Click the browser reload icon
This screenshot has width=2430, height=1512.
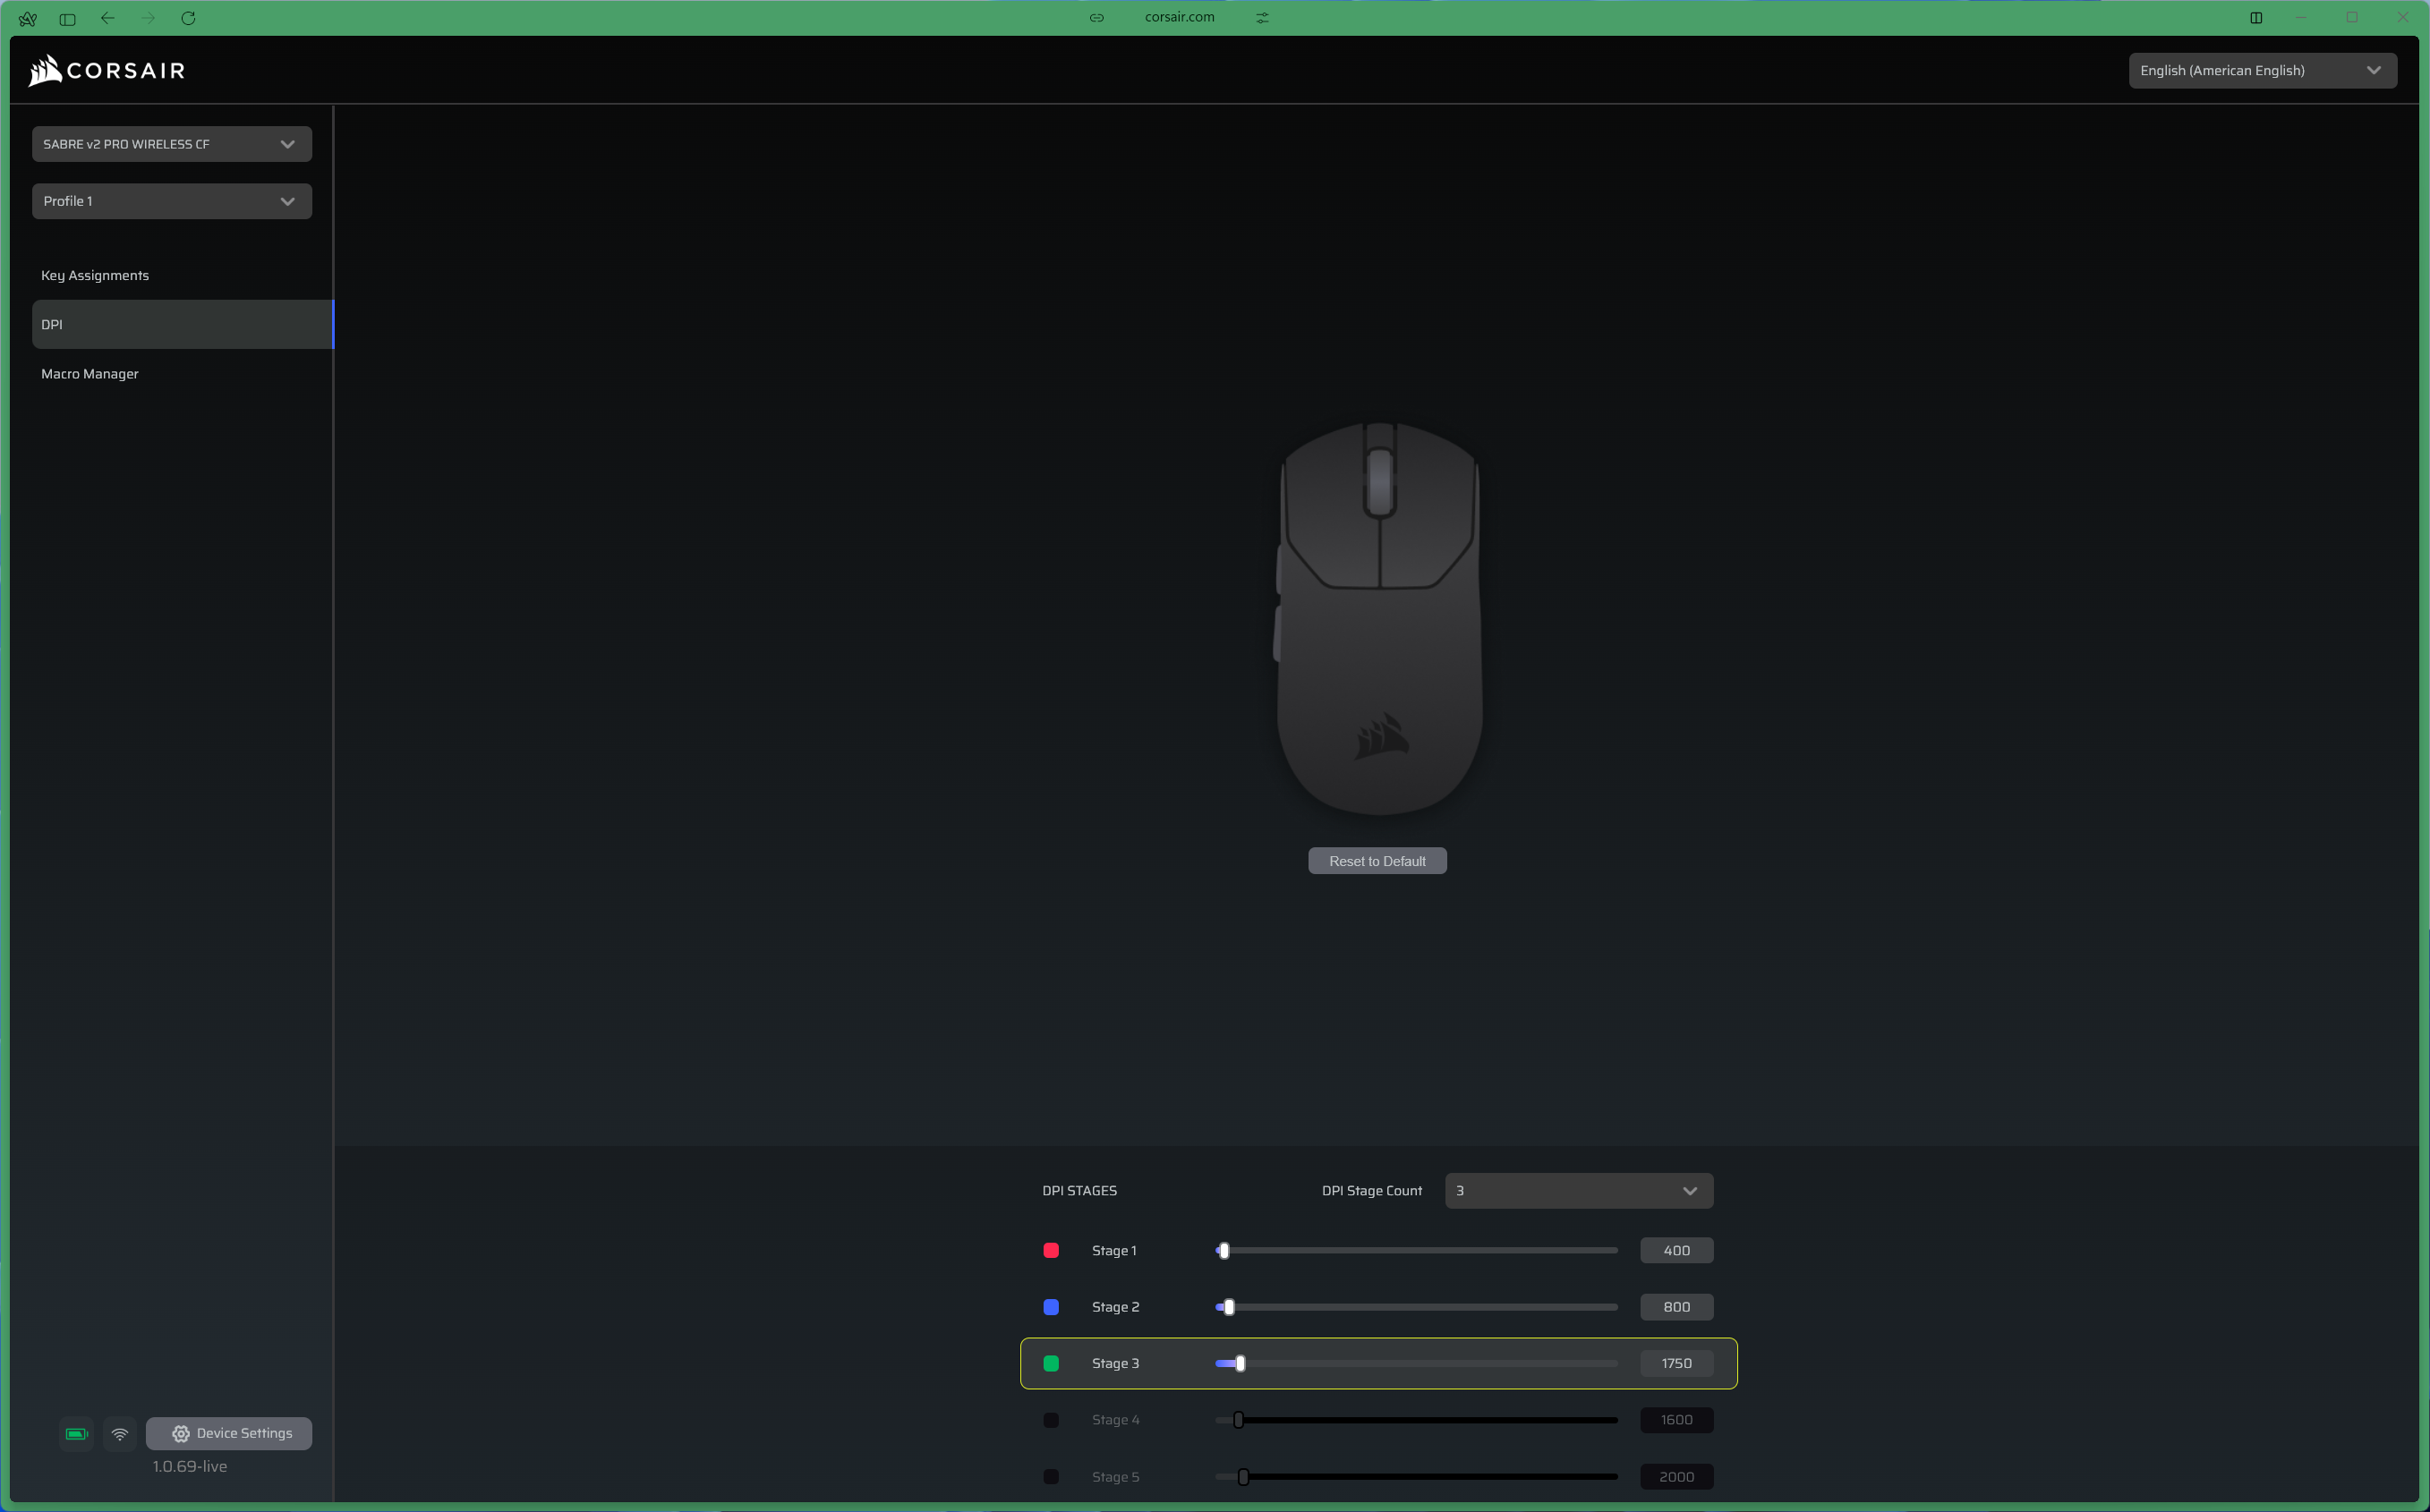[x=188, y=18]
